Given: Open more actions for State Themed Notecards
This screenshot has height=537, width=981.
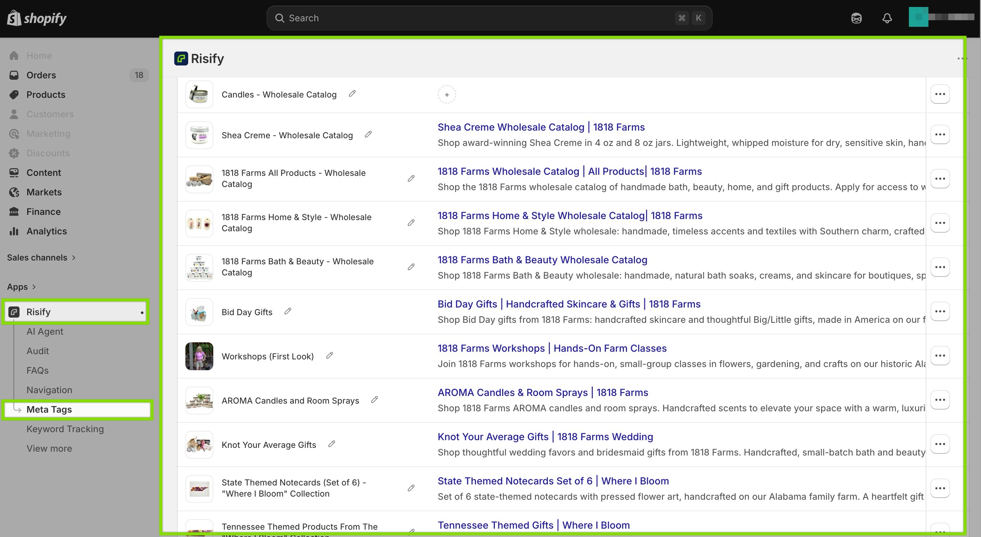Looking at the screenshot, I should click(x=940, y=488).
